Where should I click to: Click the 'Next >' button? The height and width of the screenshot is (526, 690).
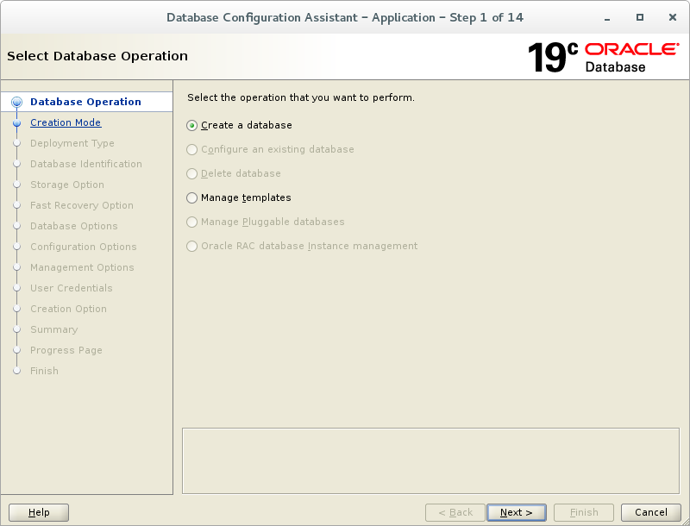pyautogui.click(x=516, y=511)
